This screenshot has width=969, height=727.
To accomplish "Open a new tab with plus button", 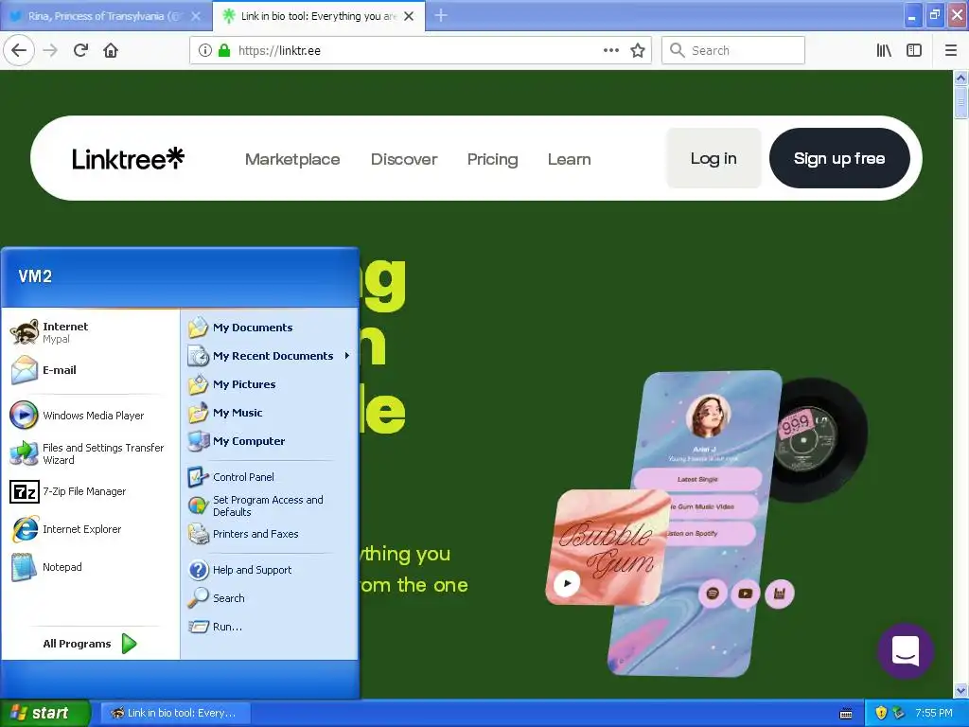I will (x=441, y=15).
